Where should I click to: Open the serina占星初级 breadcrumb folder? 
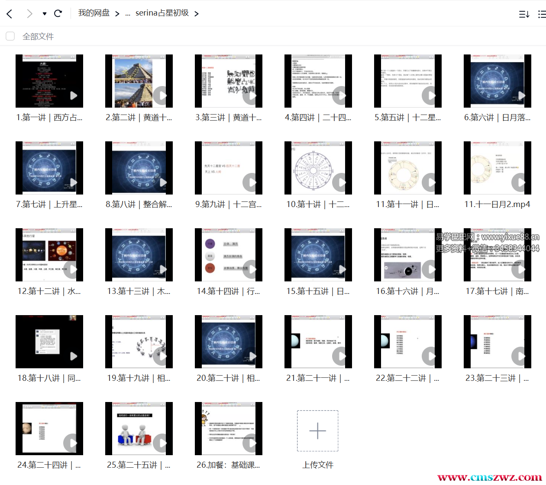162,13
